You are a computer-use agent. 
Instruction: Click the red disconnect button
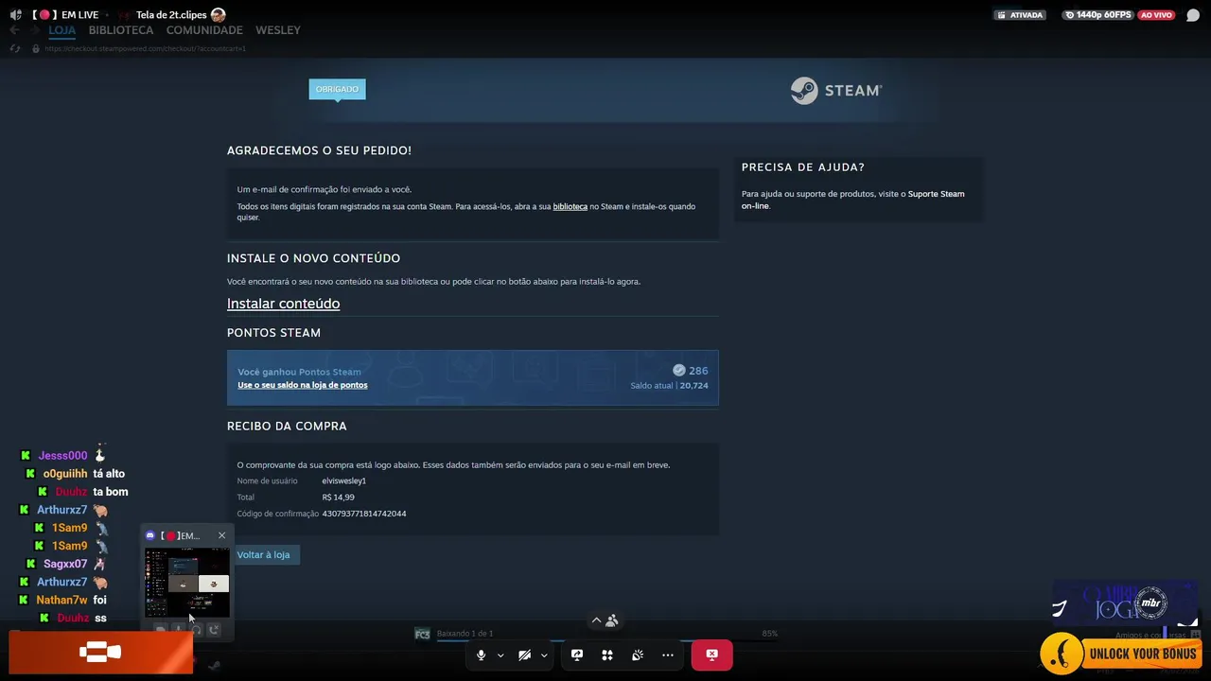tap(711, 655)
